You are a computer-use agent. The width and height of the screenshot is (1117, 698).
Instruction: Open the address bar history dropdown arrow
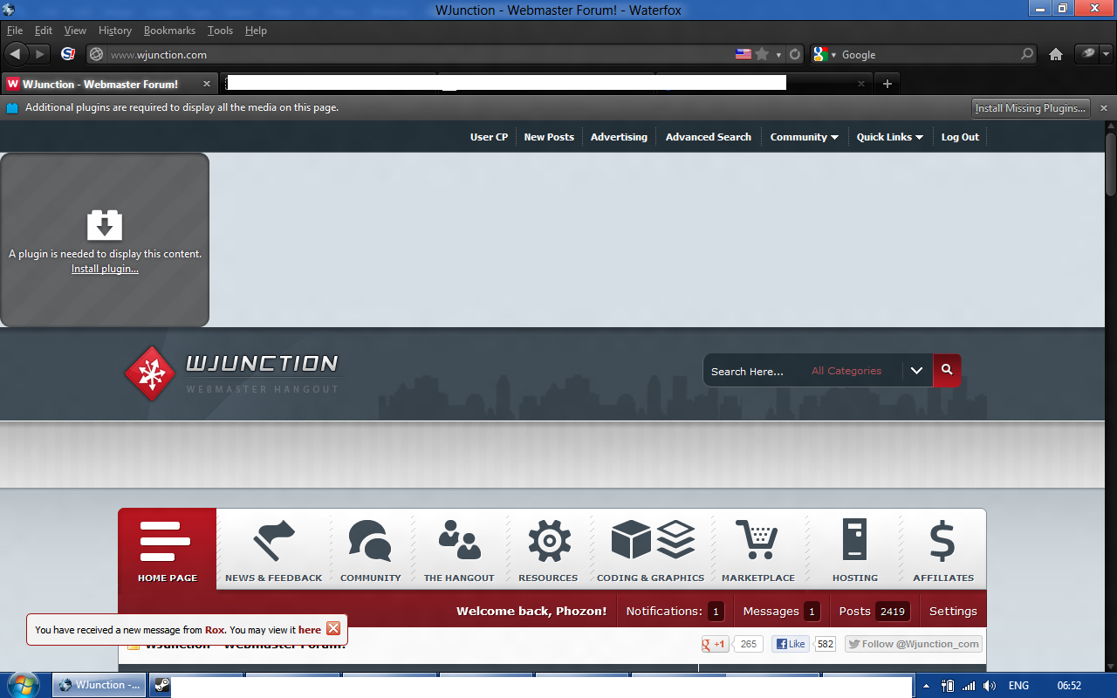[778, 54]
